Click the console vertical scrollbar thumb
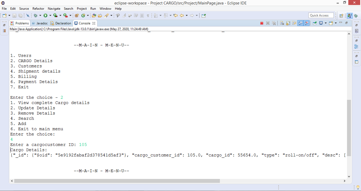361x191 pixels. coord(349,128)
